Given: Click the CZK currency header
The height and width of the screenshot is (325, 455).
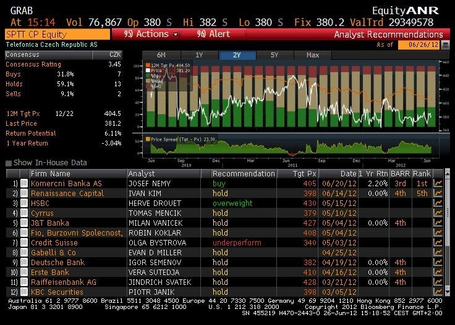Looking at the screenshot, I should pos(115,54).
